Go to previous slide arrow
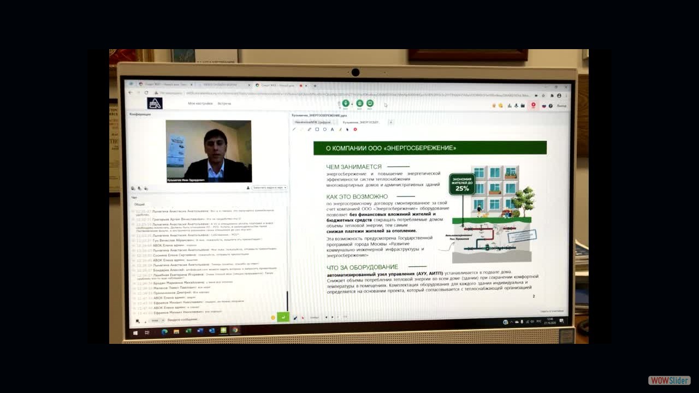Viewport: 699px width, 393px height. 327,317
